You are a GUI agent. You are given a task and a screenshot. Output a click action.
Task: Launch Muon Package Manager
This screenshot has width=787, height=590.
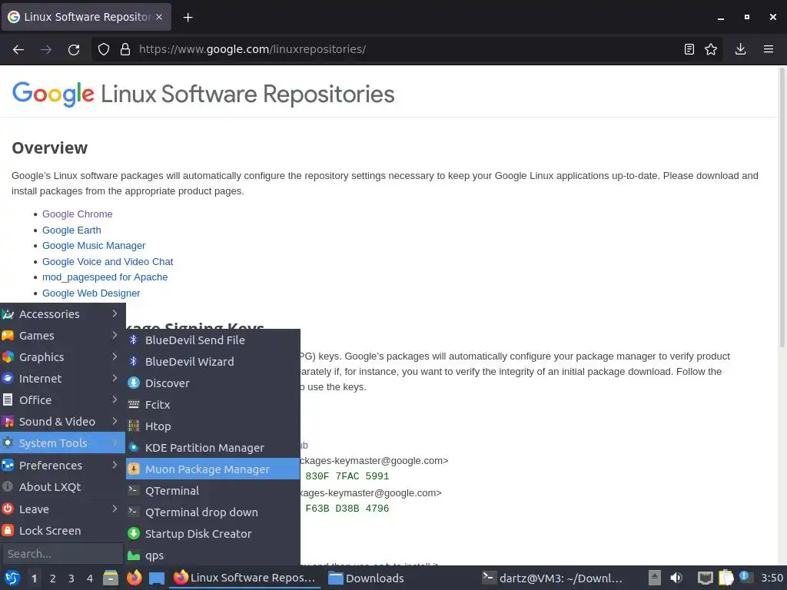point(213,469)
